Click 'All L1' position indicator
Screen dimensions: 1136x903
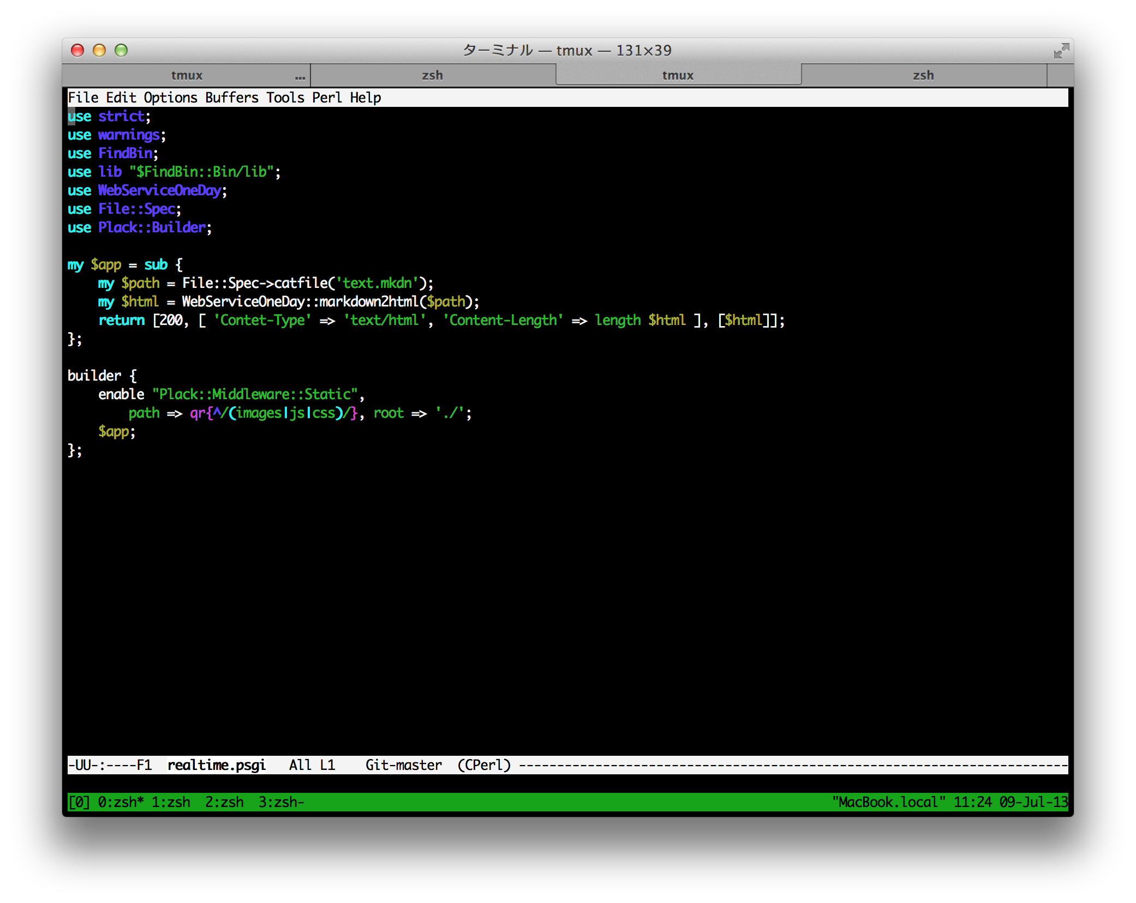312,765
